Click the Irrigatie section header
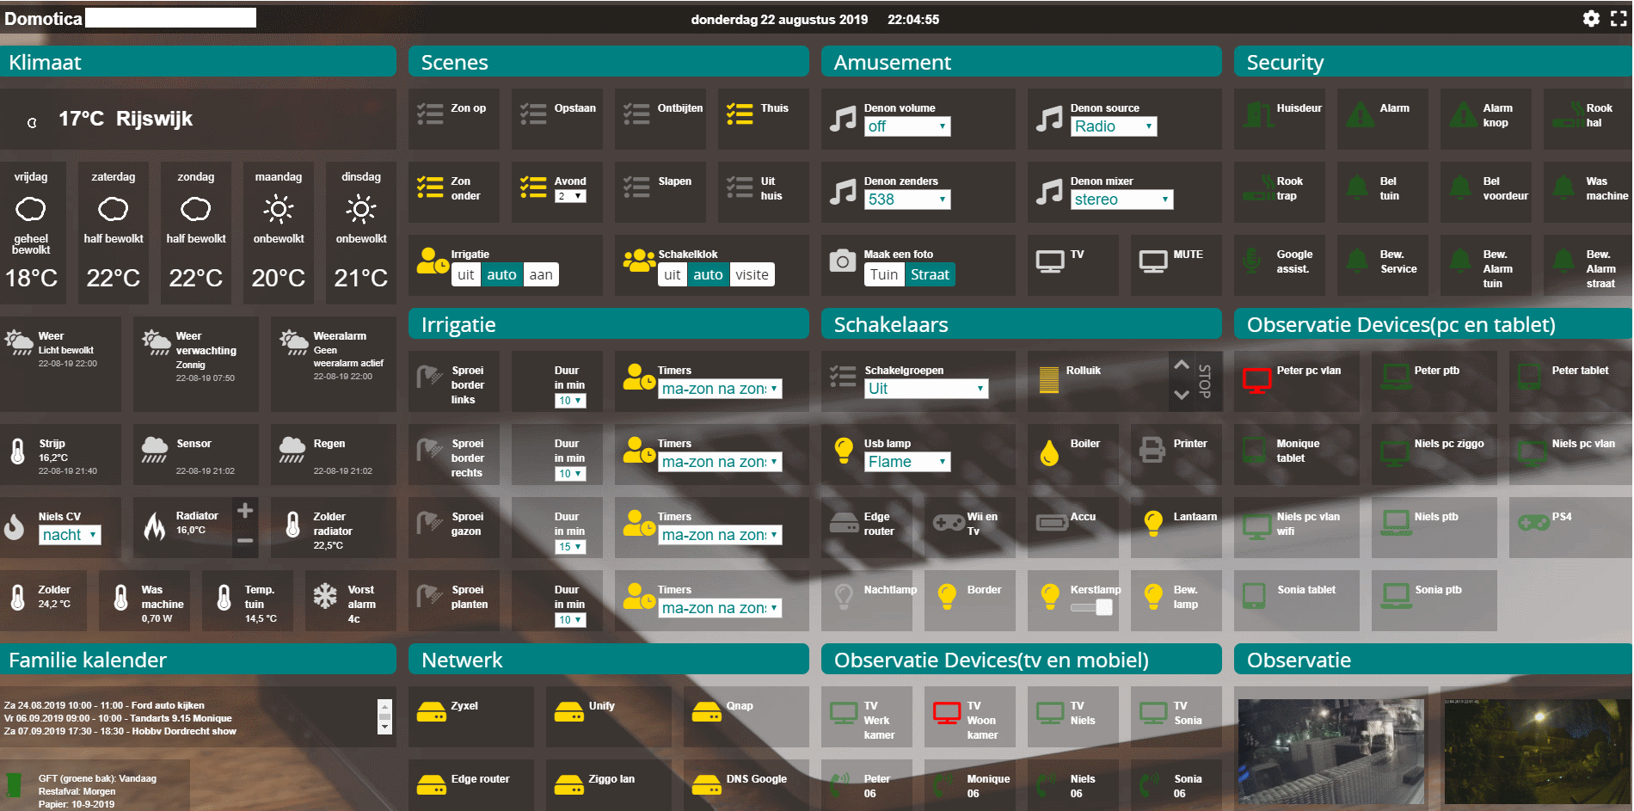This screenshot has height=811, width=1634. [608, 324]
